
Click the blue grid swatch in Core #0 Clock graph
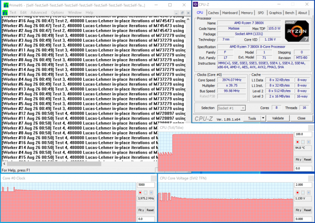click(x=151, y=192)
